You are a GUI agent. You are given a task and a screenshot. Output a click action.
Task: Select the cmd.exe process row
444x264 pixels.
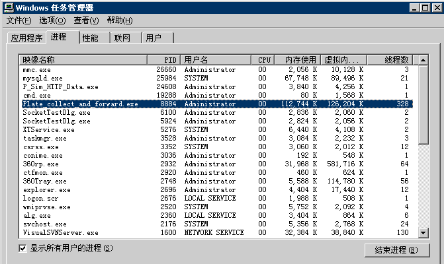(x=217, y=95)
